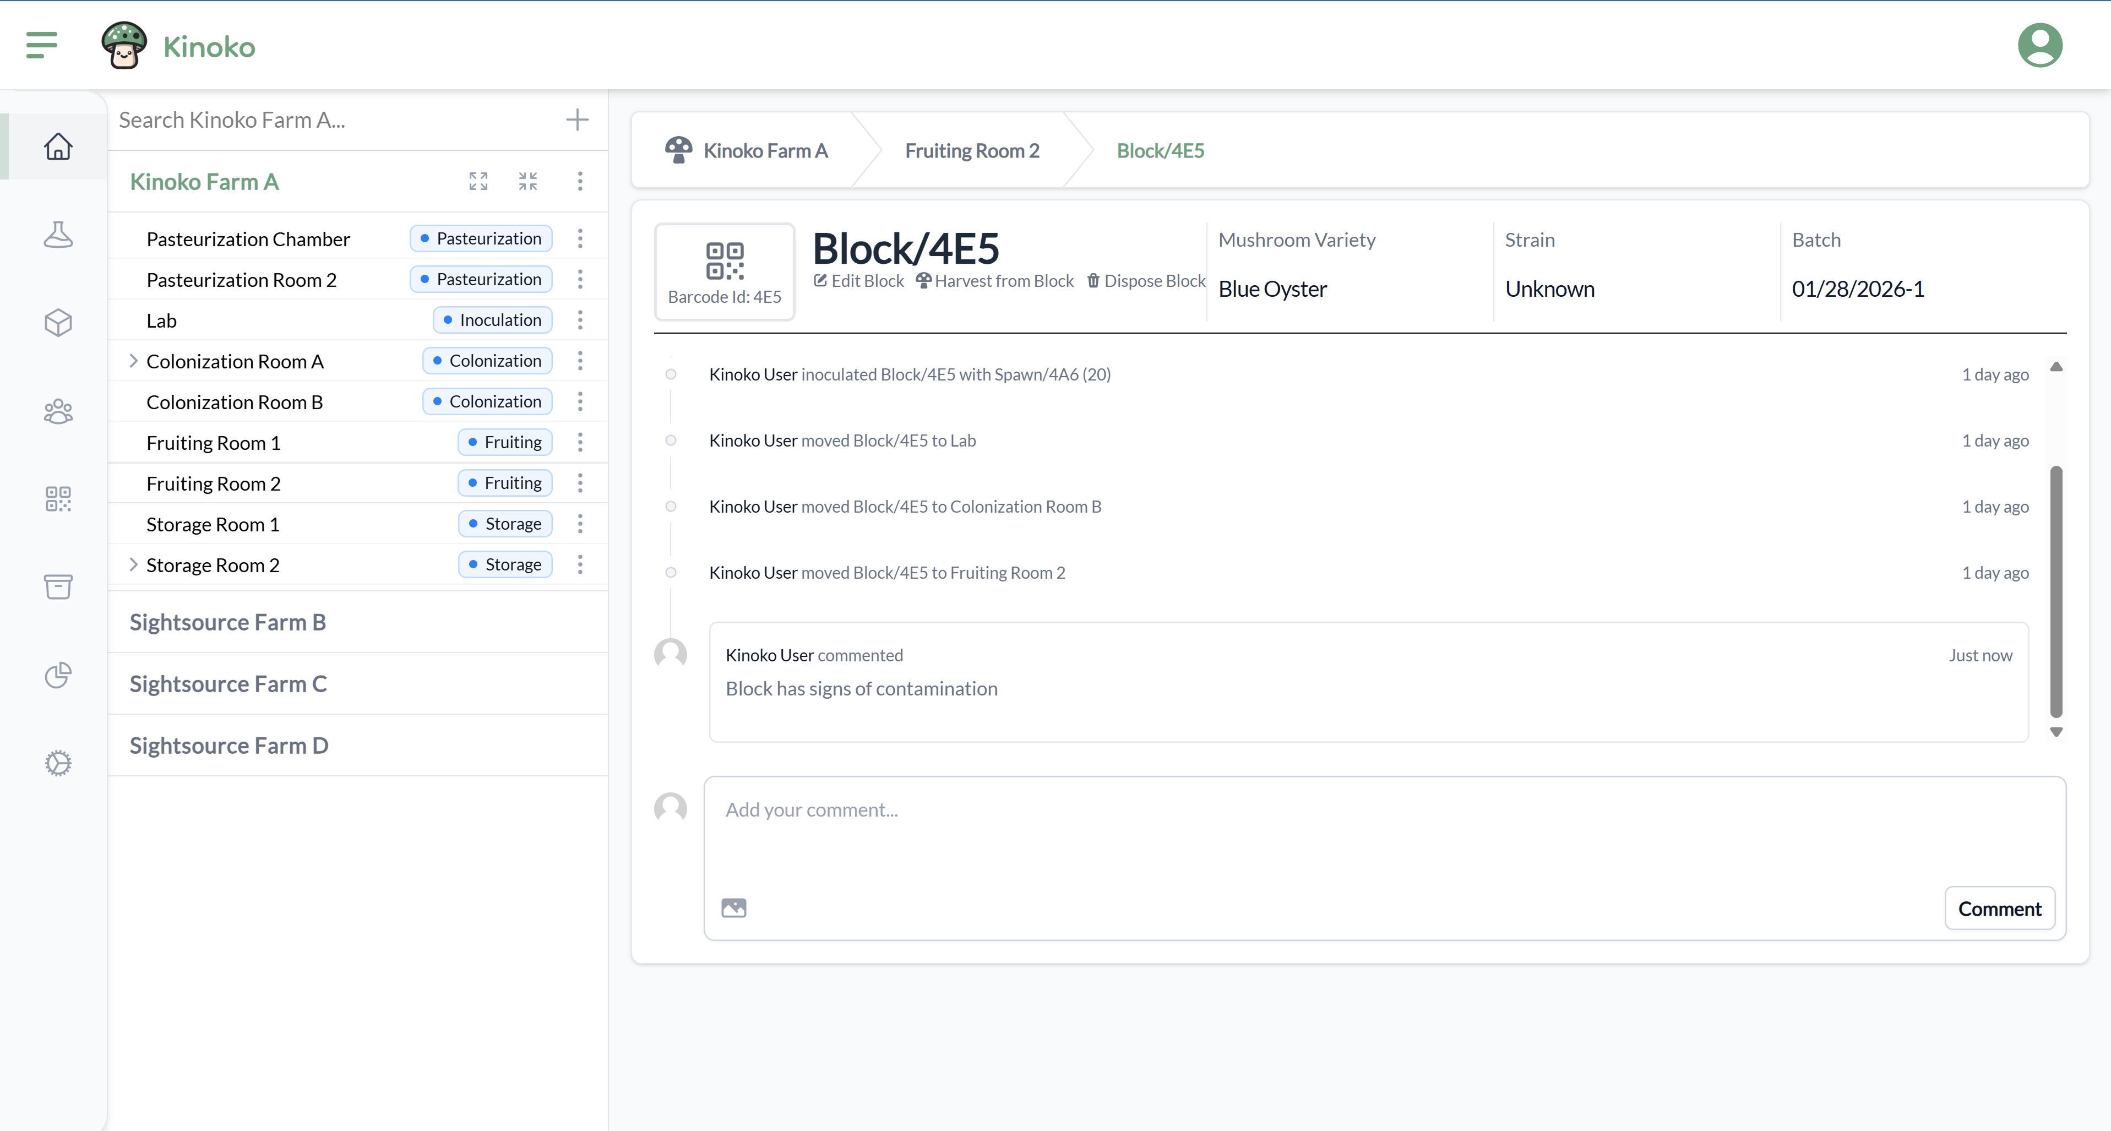Click the collapse all tree icon
The width and height of the screenshot is (2111, 1131).
pyautogui.click(x=527, y=181)
